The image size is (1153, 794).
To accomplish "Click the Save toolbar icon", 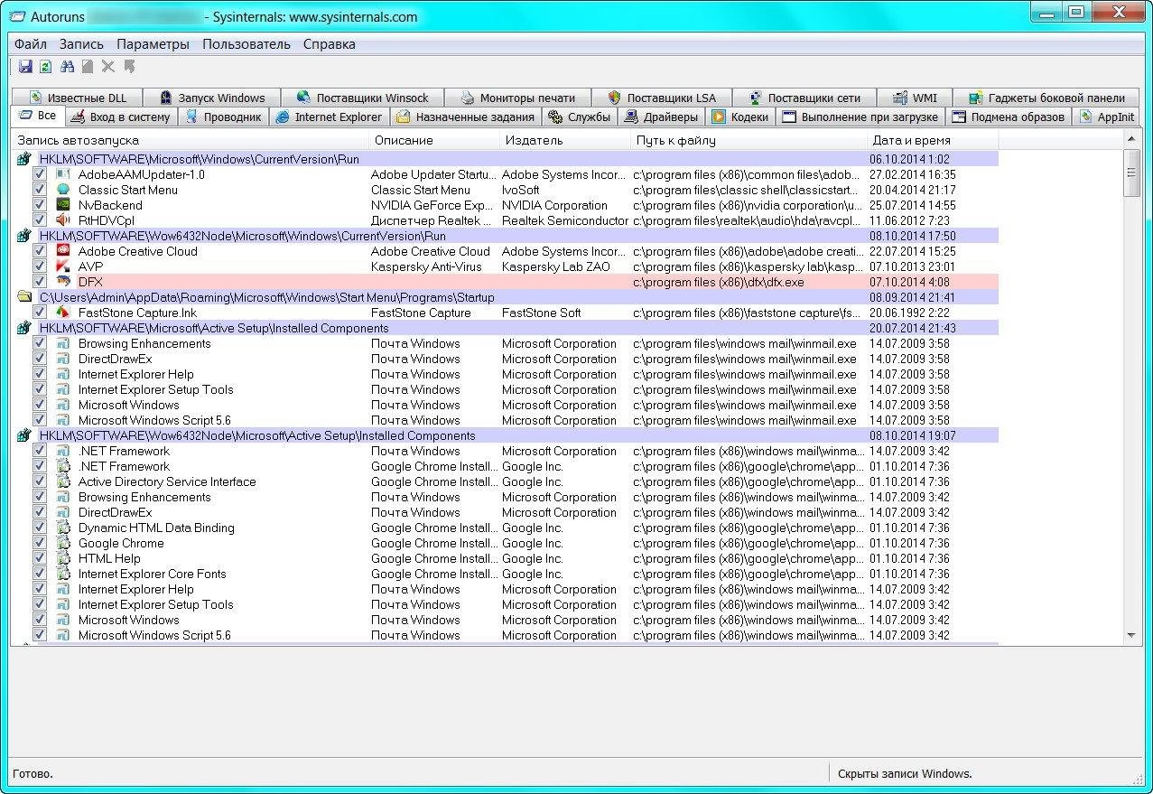I will point(25,66).
